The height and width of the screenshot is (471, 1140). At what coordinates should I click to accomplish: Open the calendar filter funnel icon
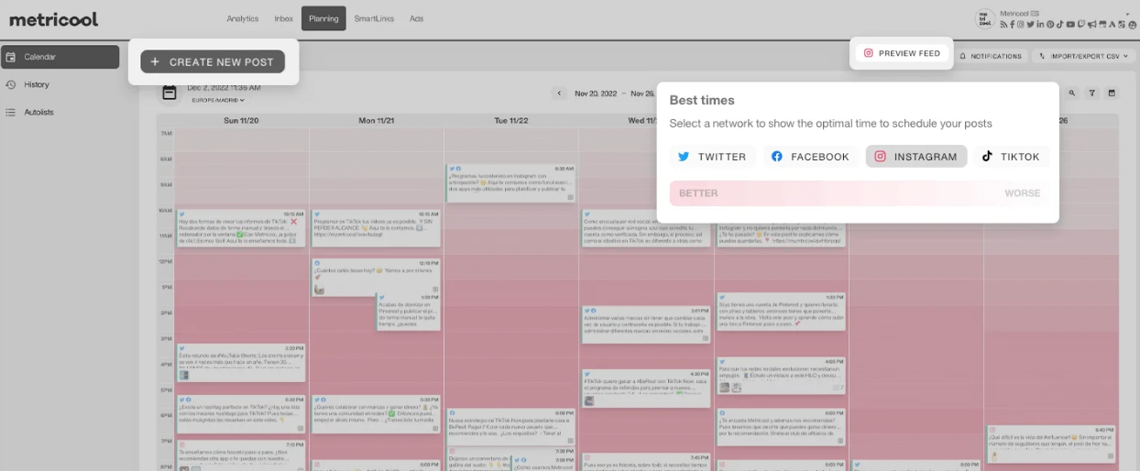(1091, 93)
